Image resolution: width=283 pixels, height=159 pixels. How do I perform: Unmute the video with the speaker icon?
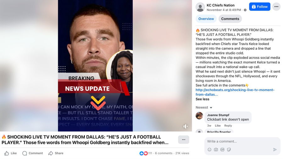point(185,126)
